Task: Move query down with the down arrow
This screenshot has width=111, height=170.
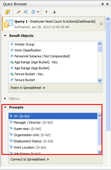Action: pyautogui.click(x=54, y=12)
